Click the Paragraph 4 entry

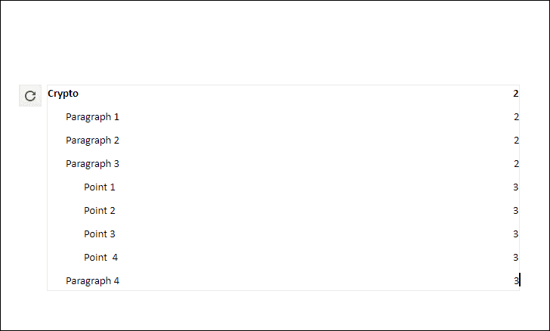(93, 281)
